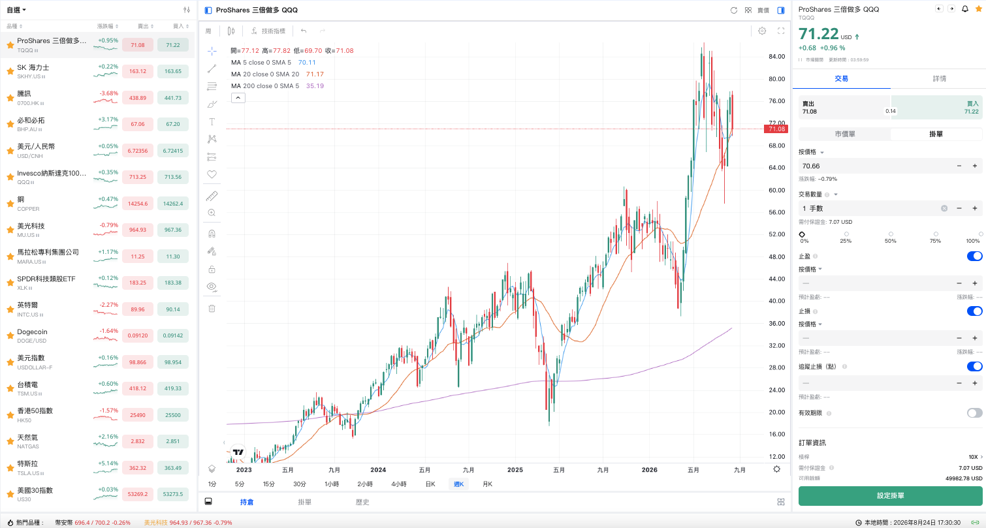This screenshot has height=528, width=986.
Task: Unfavorite the Dogecoin watchlist star
Action: coord(10,336)
